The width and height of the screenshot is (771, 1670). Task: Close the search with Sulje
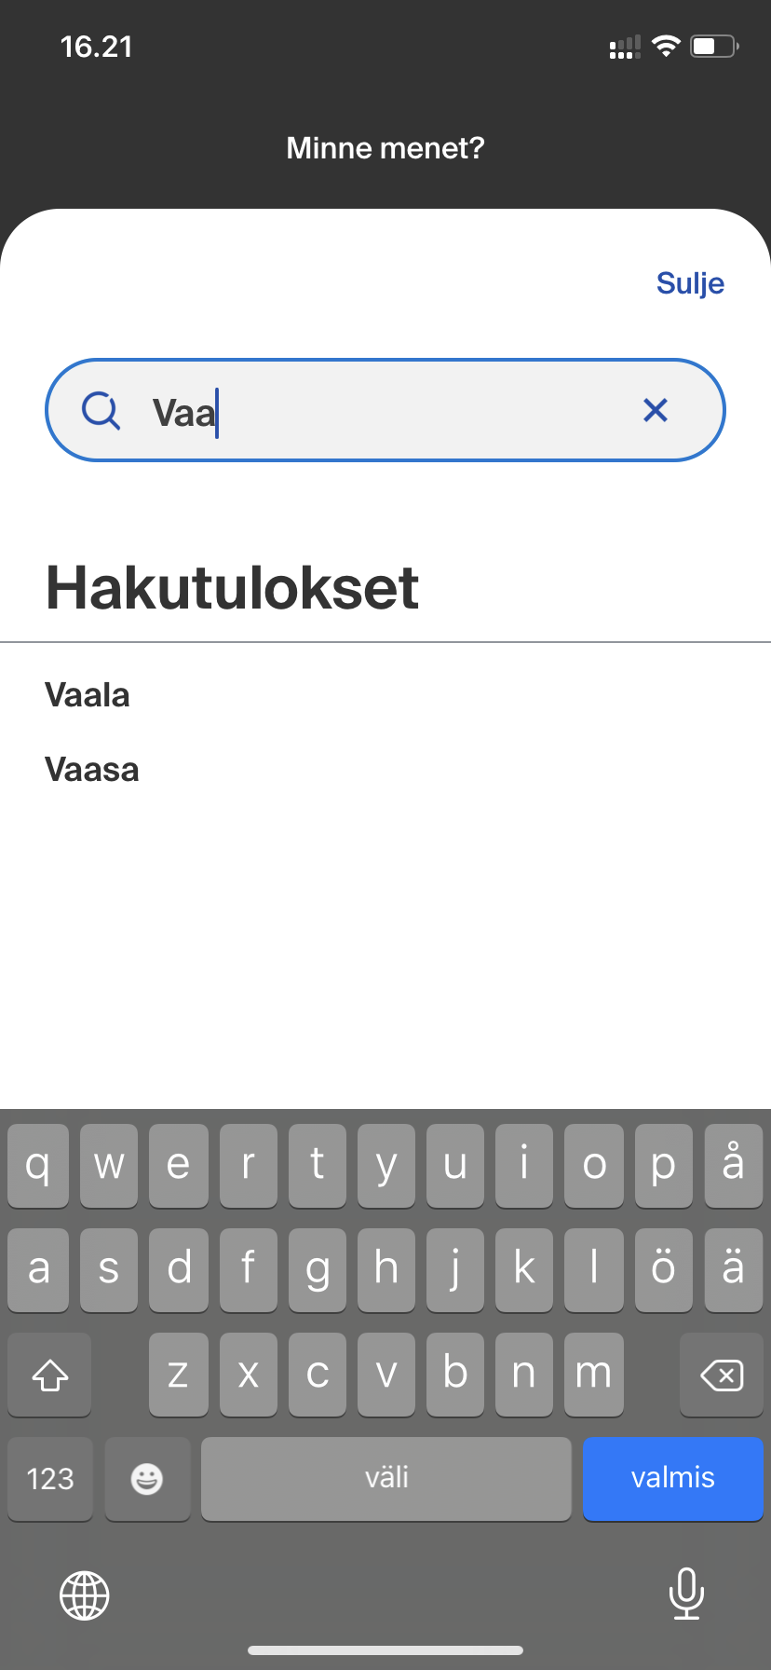[x=690, y=283]
